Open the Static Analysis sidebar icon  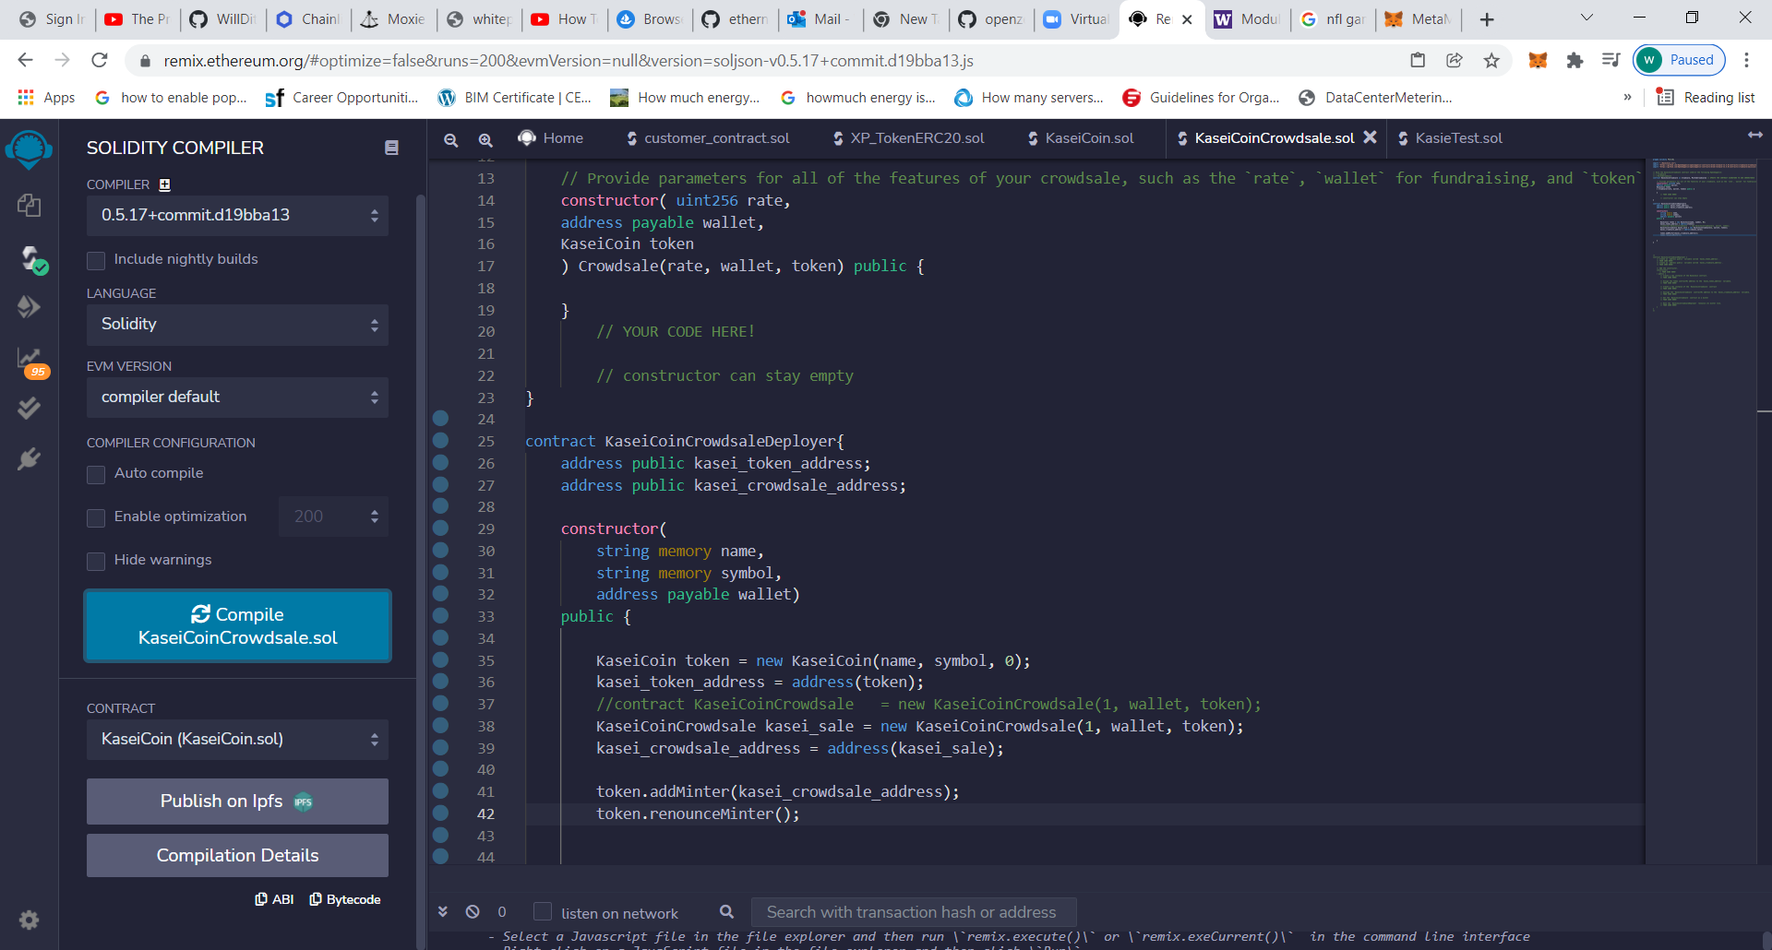pyautogui.click(x=31, y=362)
